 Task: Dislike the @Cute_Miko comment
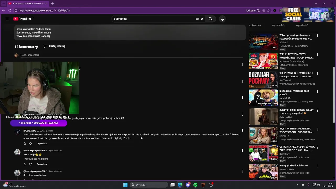tap(30, 144)
